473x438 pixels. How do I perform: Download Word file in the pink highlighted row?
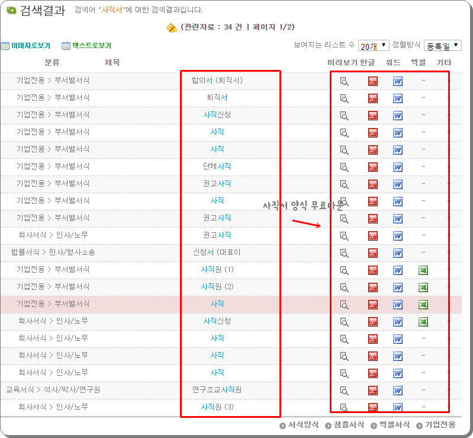point(398,305)
